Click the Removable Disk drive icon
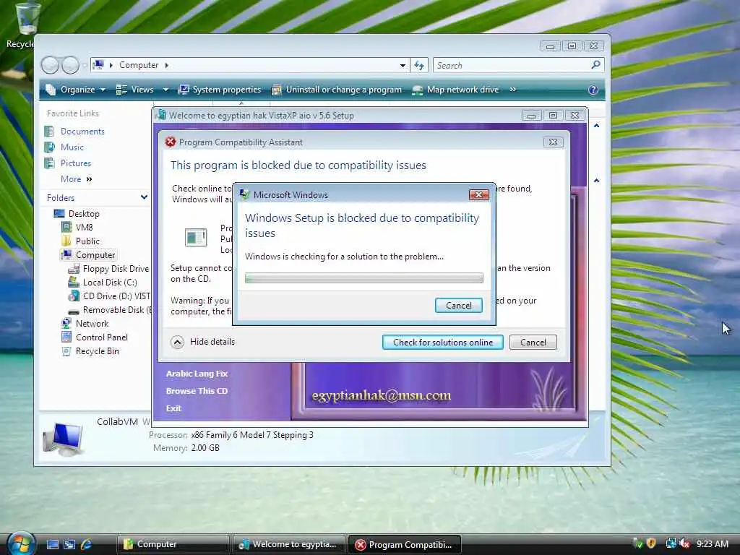Viewport: 740px width, 555px height. [74, 311]
